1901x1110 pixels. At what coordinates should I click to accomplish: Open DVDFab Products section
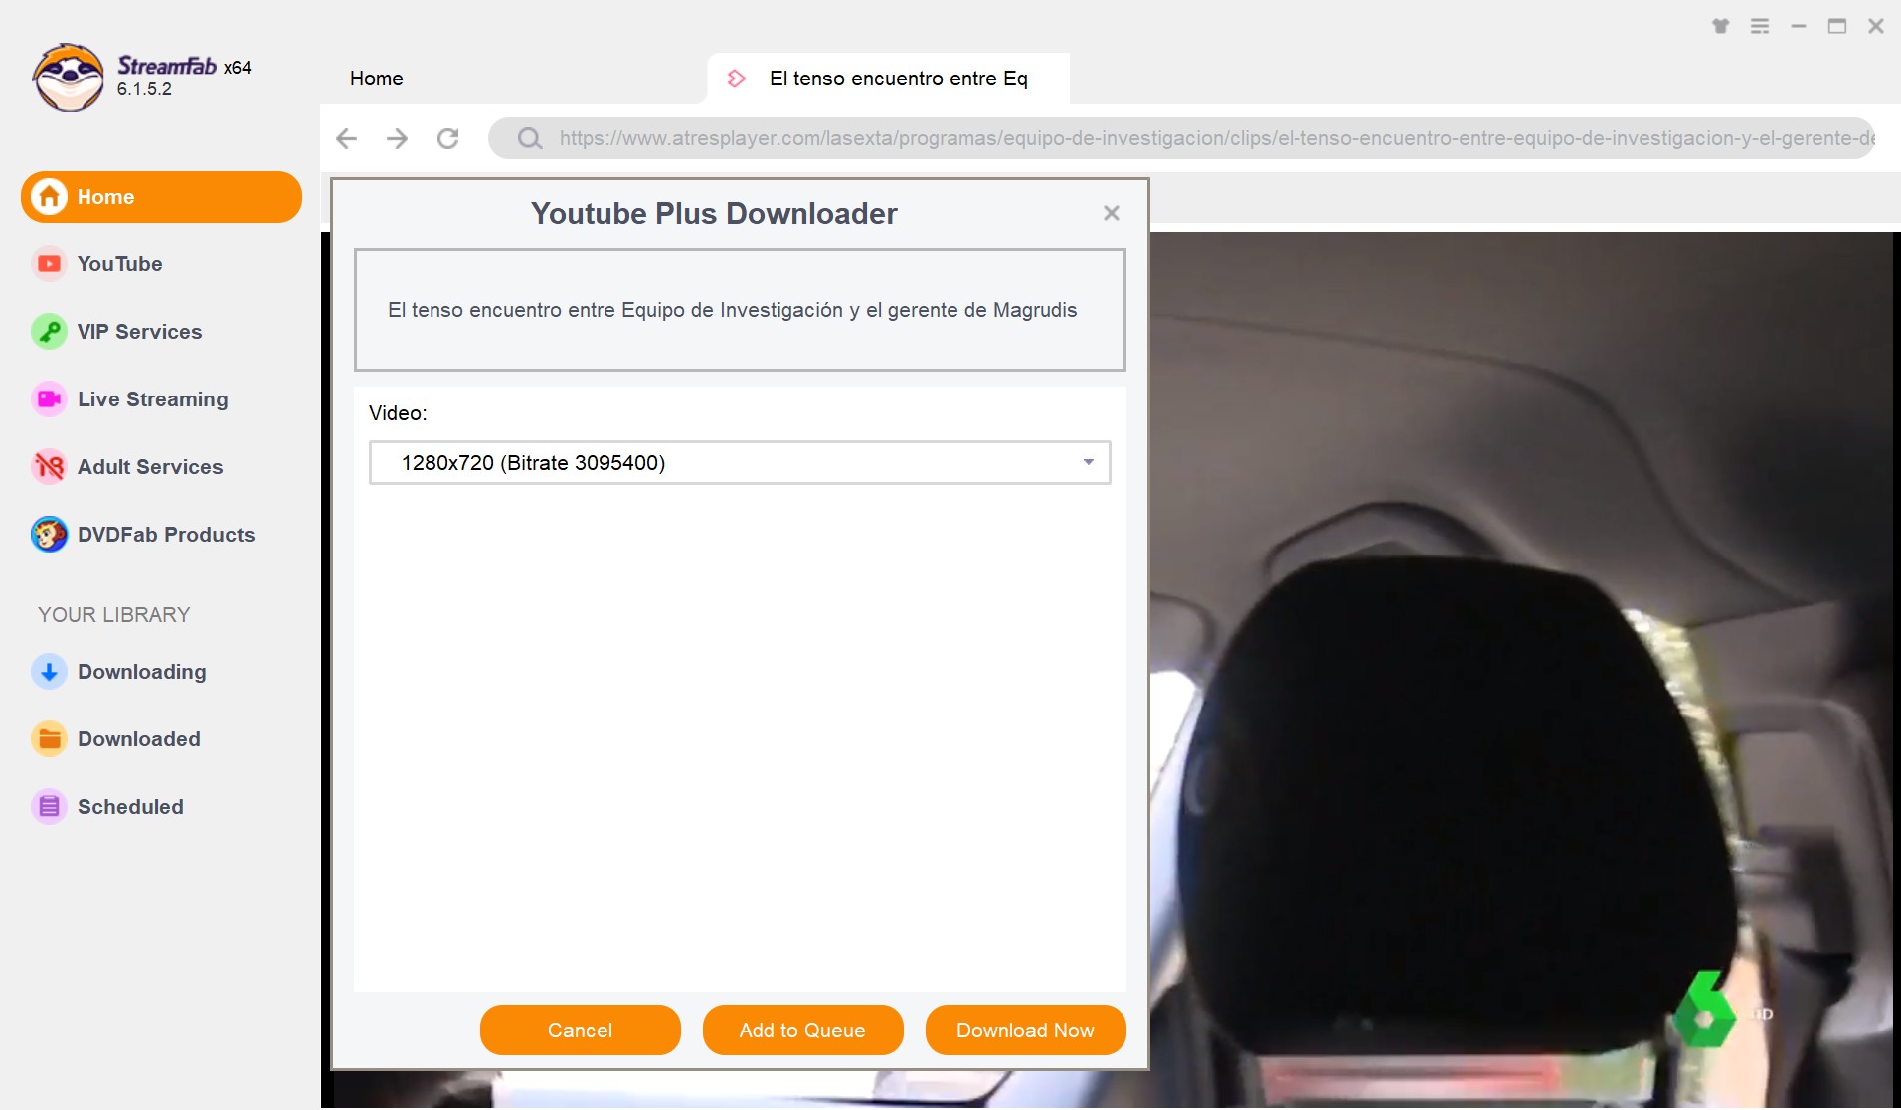166,535
